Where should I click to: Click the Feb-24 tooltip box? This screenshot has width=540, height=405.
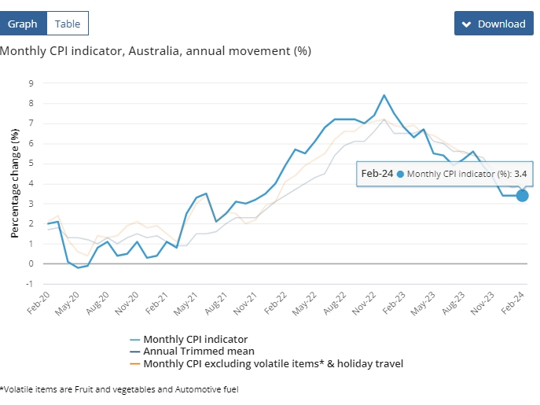pos(437,174)
